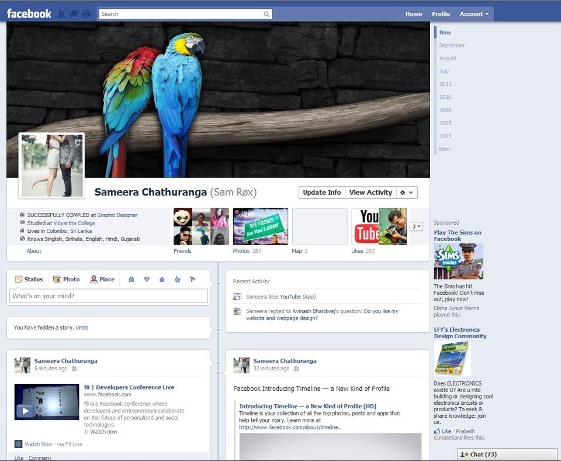Click the What's on your mind box
The width and height of the screenshot is (561, 461).
coord(109,296)
